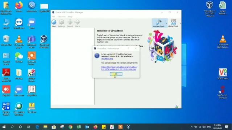Open Cortana from the taskbar
Viewport: 232px width, 130px height.
(20, 127)
